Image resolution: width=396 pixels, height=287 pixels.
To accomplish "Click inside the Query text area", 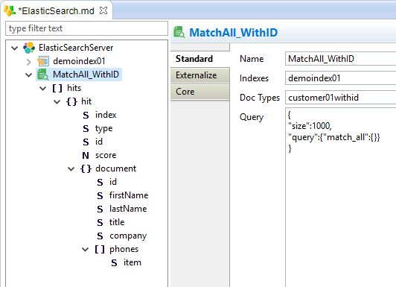I will pos(340,198).
